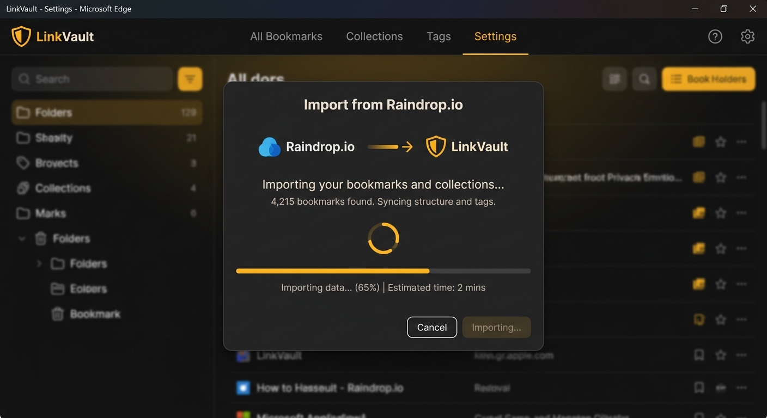Open more options for How to Hasseult row
Viewport: 767px width, 418px height.
741,388
